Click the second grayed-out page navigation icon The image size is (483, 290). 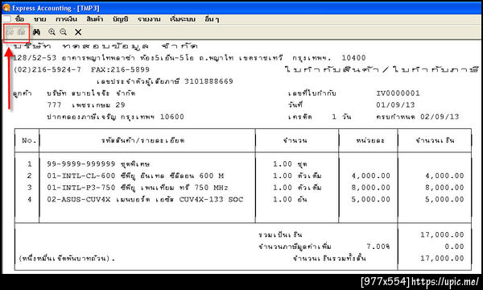[x=21, y=32]
